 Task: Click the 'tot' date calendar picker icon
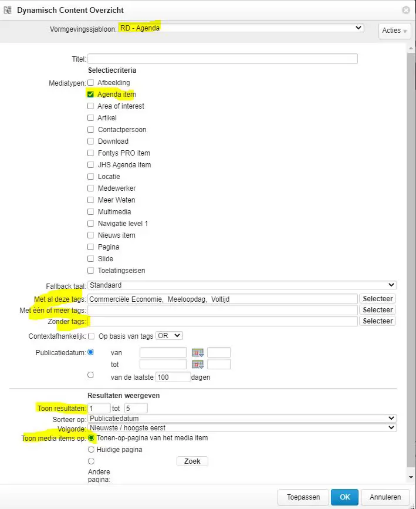click(197, 365)
